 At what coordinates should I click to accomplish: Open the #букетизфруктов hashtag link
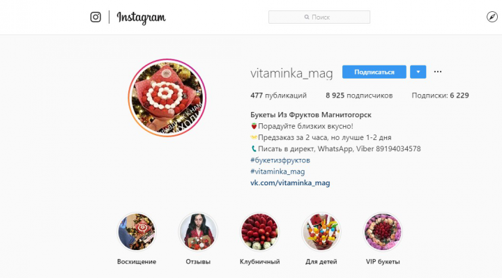click(x=280, y=160)
